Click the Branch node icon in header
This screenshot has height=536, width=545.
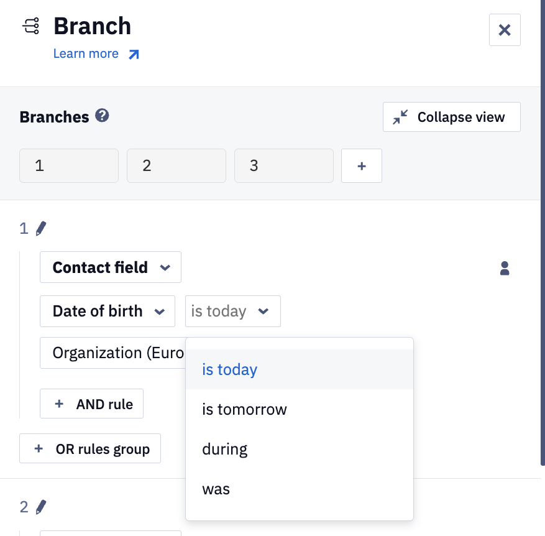click(31, 26)
